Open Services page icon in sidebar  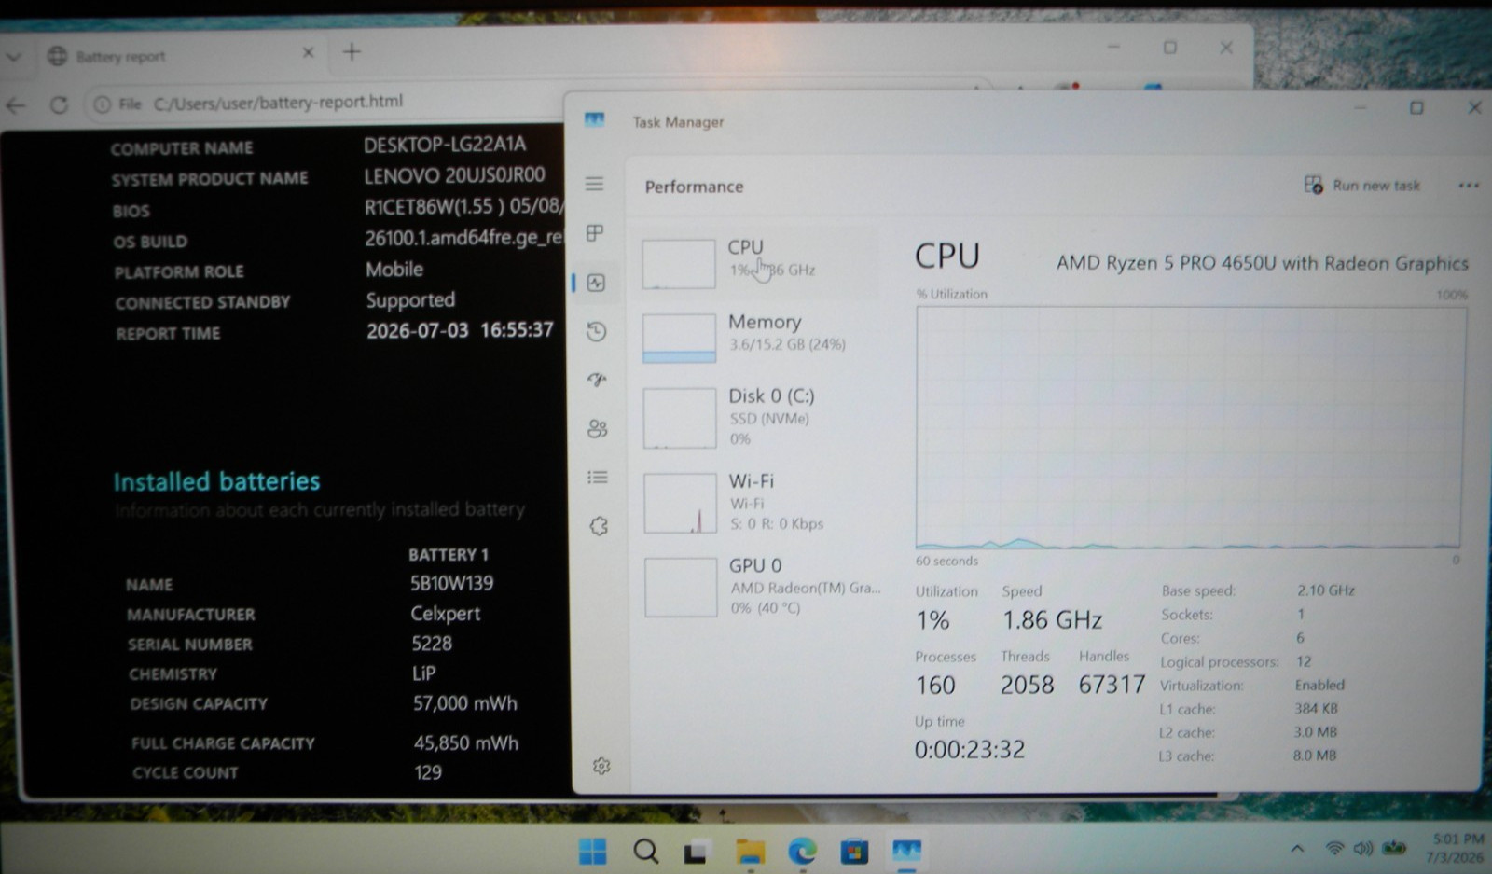tap(599, 526)
